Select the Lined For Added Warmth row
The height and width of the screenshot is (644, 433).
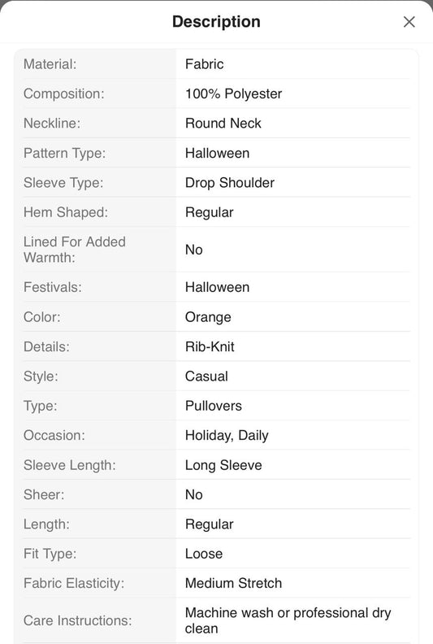point(216,250)
